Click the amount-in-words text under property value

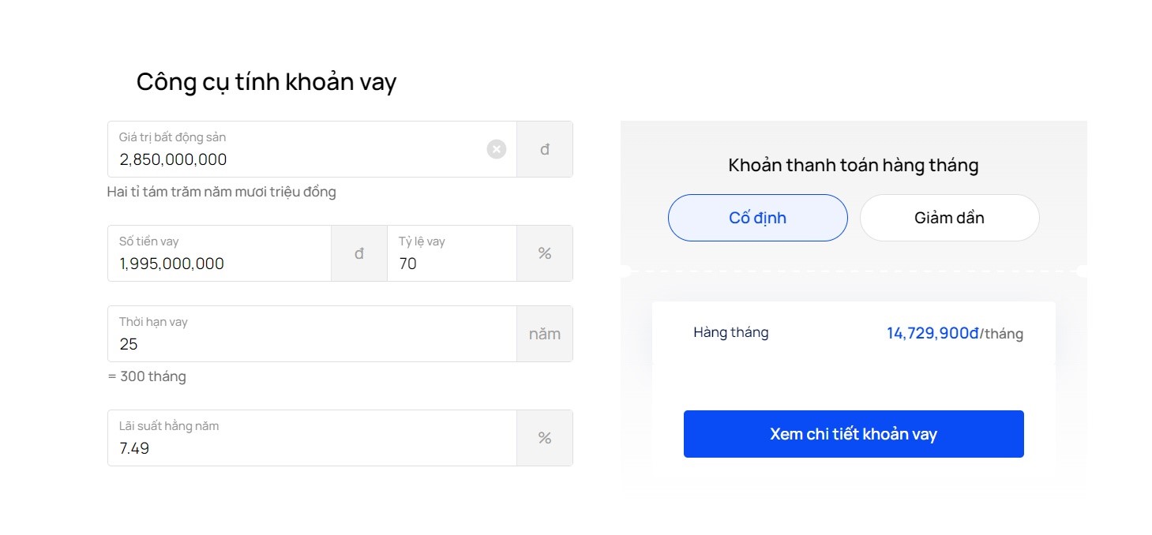(222, 192)
